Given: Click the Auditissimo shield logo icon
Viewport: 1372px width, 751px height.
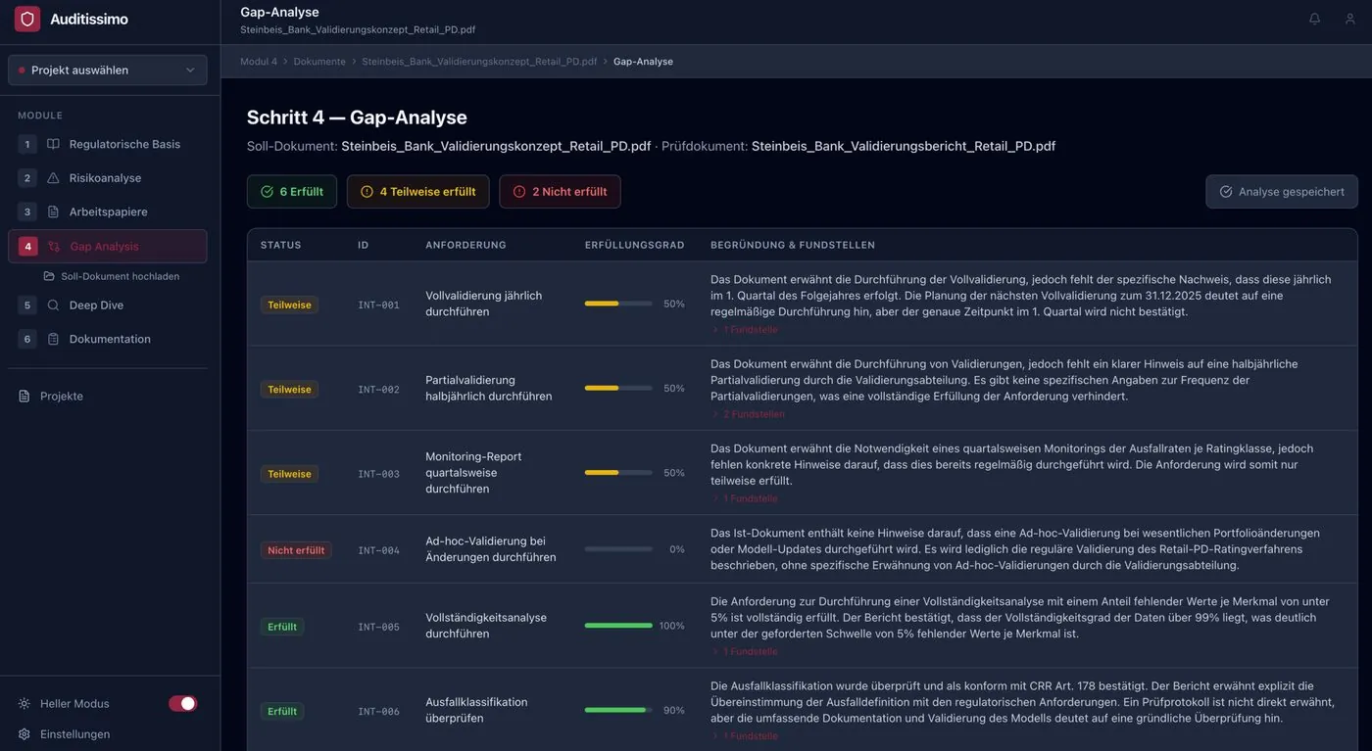Looking at the screenshot, I should click(x=27, y=20).
